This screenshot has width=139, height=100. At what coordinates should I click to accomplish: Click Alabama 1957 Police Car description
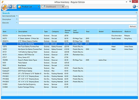pos(26,55)
